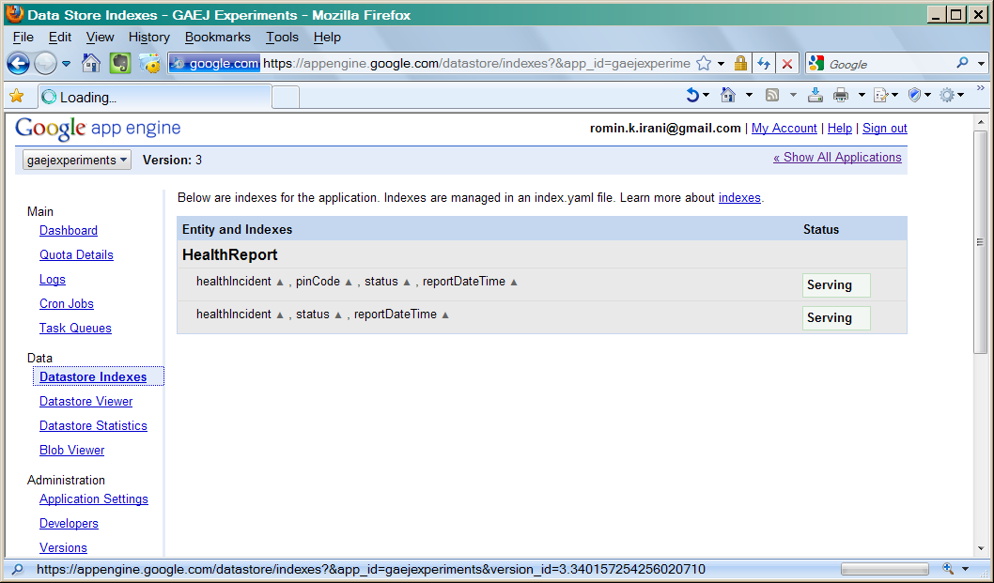
Task: Open the status bar zoom dropdown
Action: pos(966,569)
